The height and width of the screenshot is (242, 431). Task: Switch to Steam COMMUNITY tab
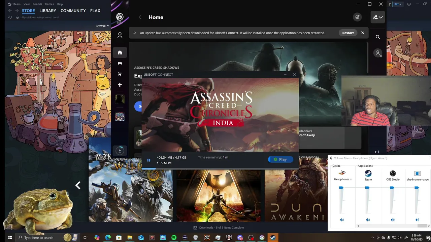[x=73, y=11]
